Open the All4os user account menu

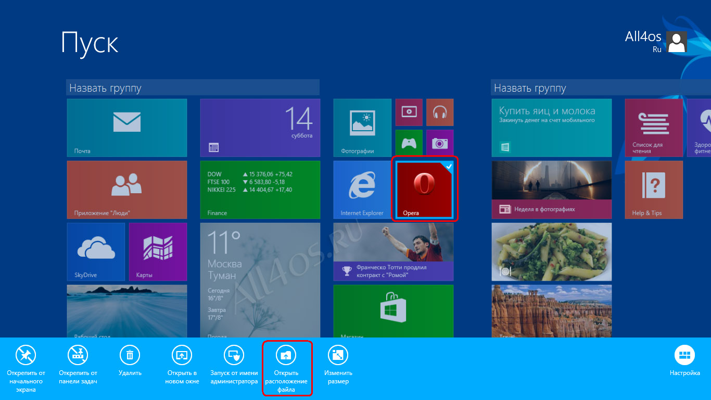click(656, 42)
